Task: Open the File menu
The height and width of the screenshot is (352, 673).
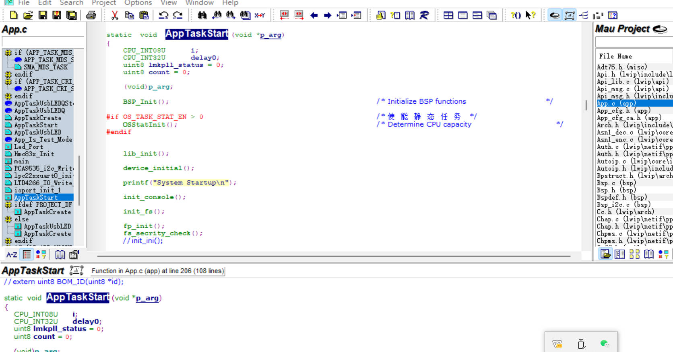Action: 24,3
